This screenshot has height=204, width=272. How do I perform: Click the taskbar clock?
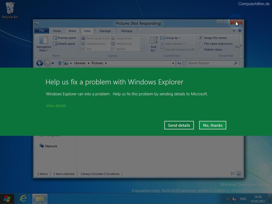(x=257, y=199)
